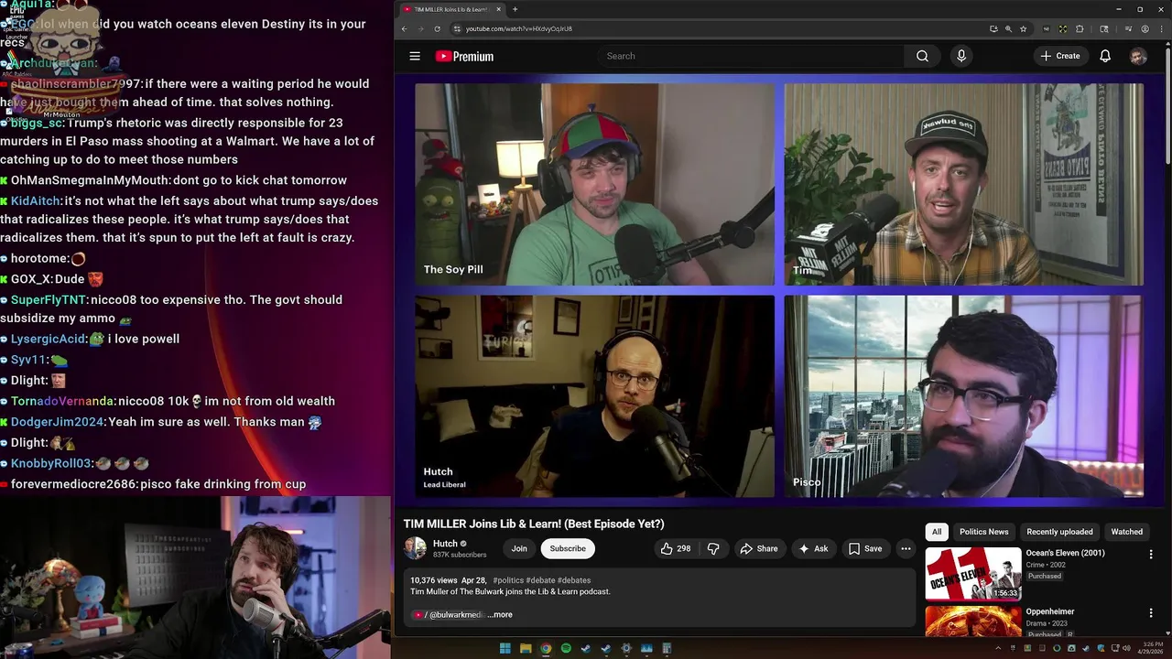Screen dimensions: 1172x659
Task: Click the browser address bar URL
Action: tap(519, 28)
